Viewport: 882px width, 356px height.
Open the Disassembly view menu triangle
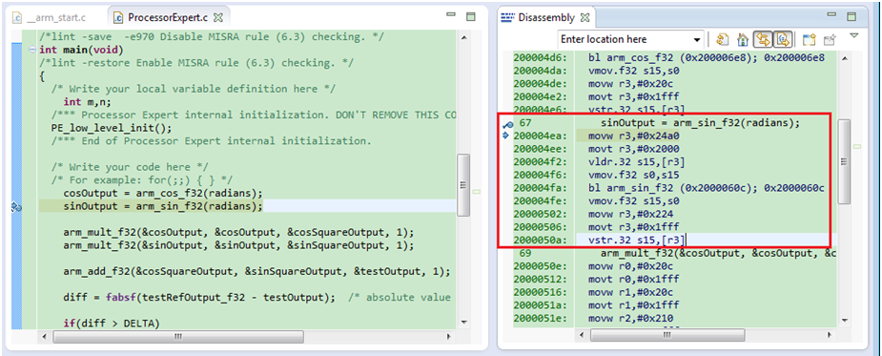point(854,35)
